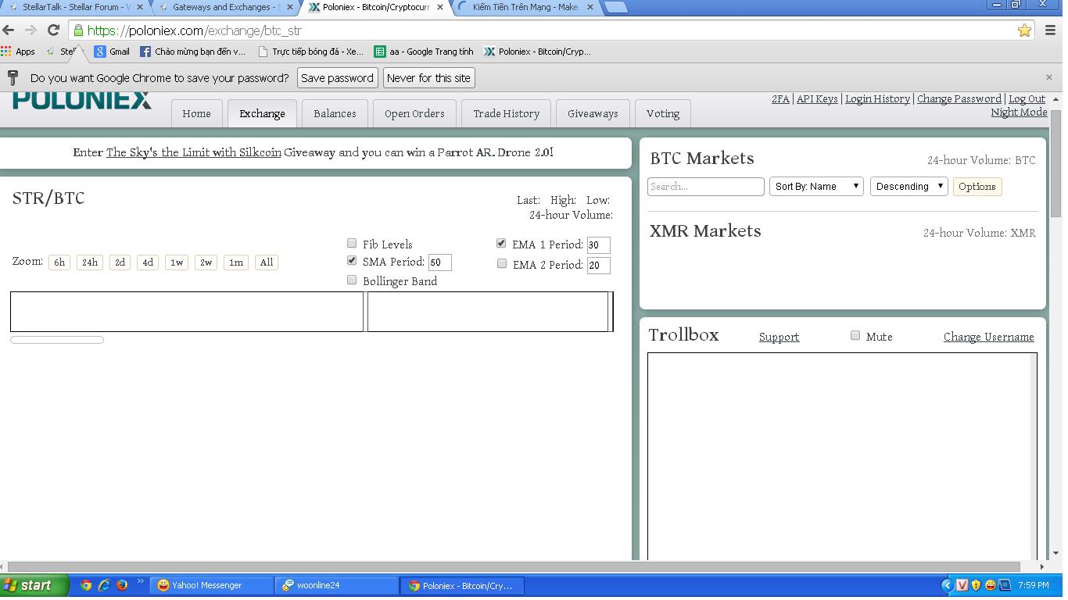
Task: Click the Options button in BTC Markets
Action: pos(977,187)
